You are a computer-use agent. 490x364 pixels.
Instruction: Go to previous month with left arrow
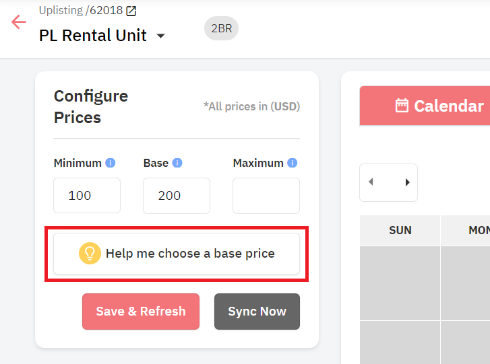(x=371, y=182)
